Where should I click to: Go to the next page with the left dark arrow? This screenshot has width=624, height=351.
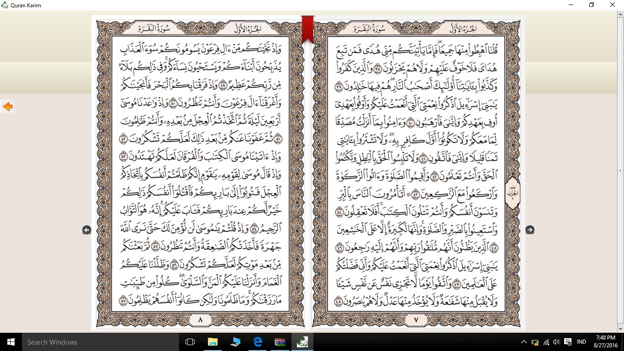coord(87,230)
